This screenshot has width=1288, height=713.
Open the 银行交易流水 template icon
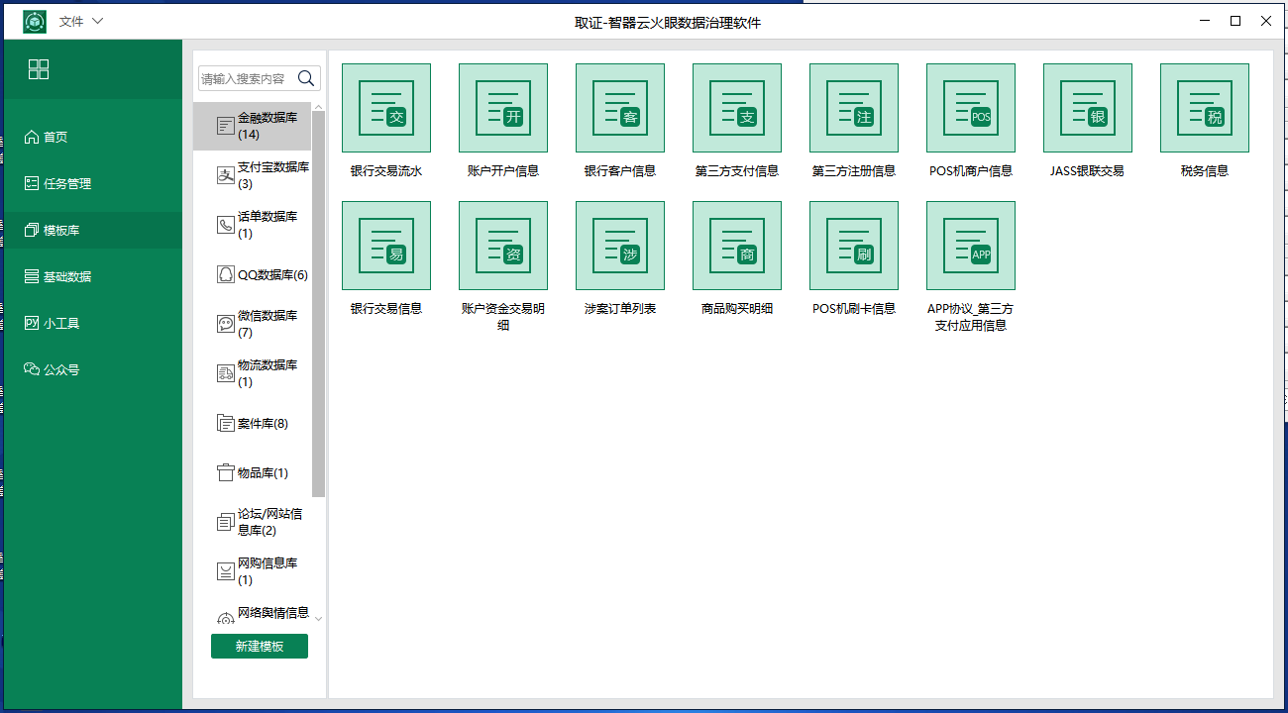pyautogui.click(x=385, y=108)
